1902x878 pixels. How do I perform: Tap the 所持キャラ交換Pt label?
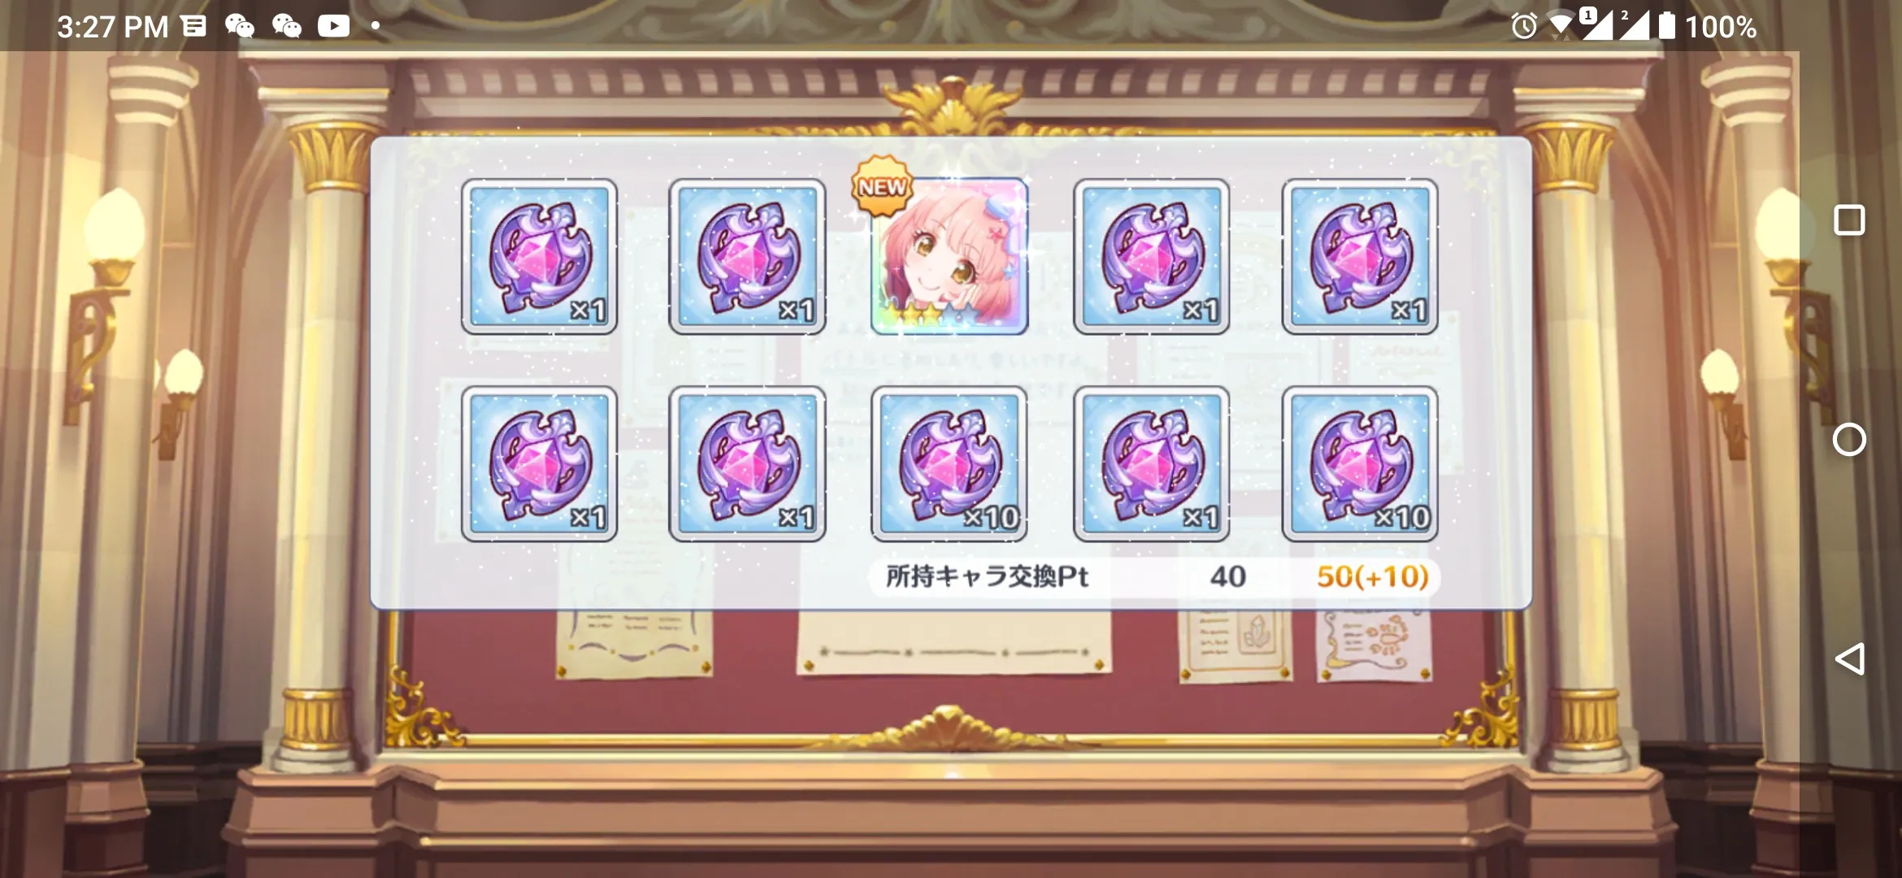tap(987, 576)
